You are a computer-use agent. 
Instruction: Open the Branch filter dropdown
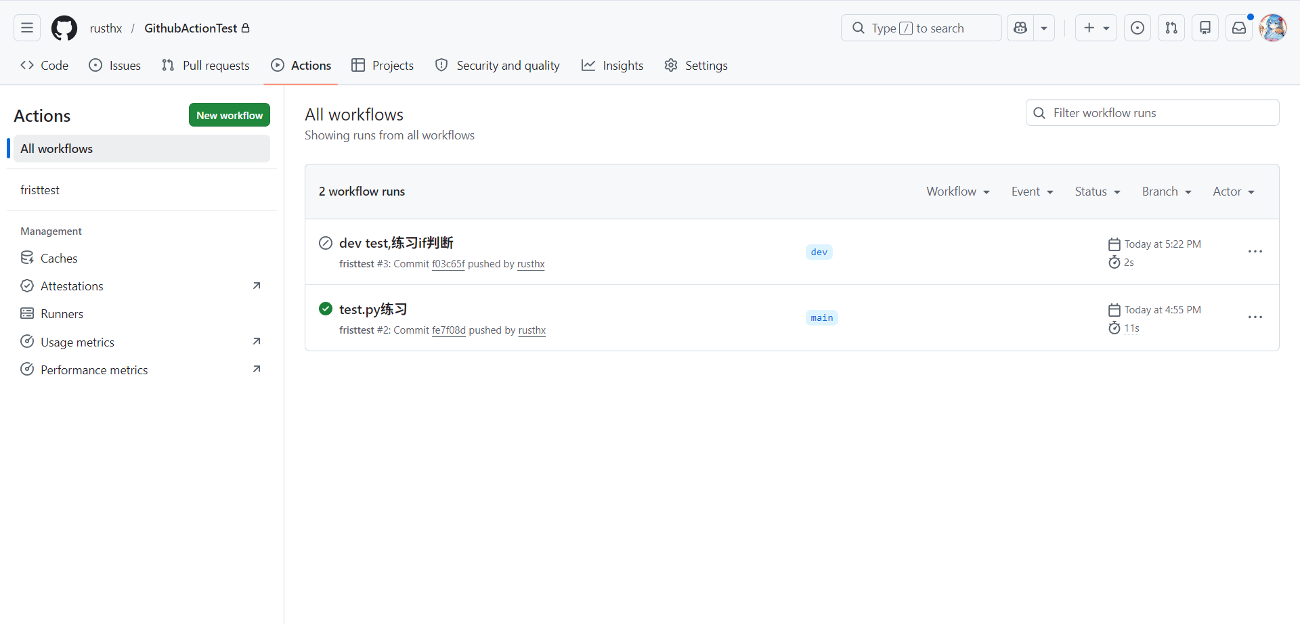pos(1166,192)
